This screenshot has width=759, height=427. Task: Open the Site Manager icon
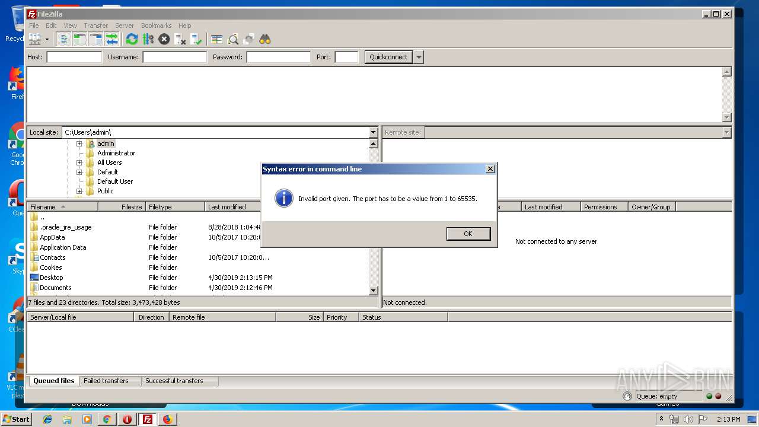35,39
